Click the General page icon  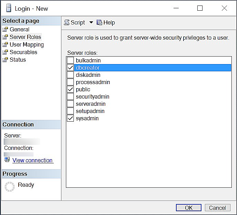[5, 30]
